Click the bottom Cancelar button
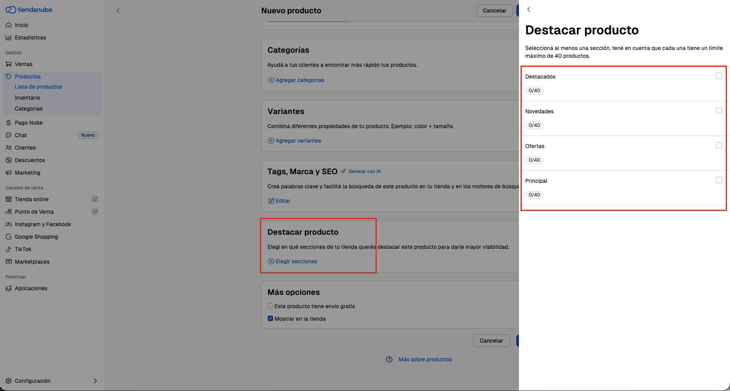This screenshot has width=730, height=391. click(491, 341)
